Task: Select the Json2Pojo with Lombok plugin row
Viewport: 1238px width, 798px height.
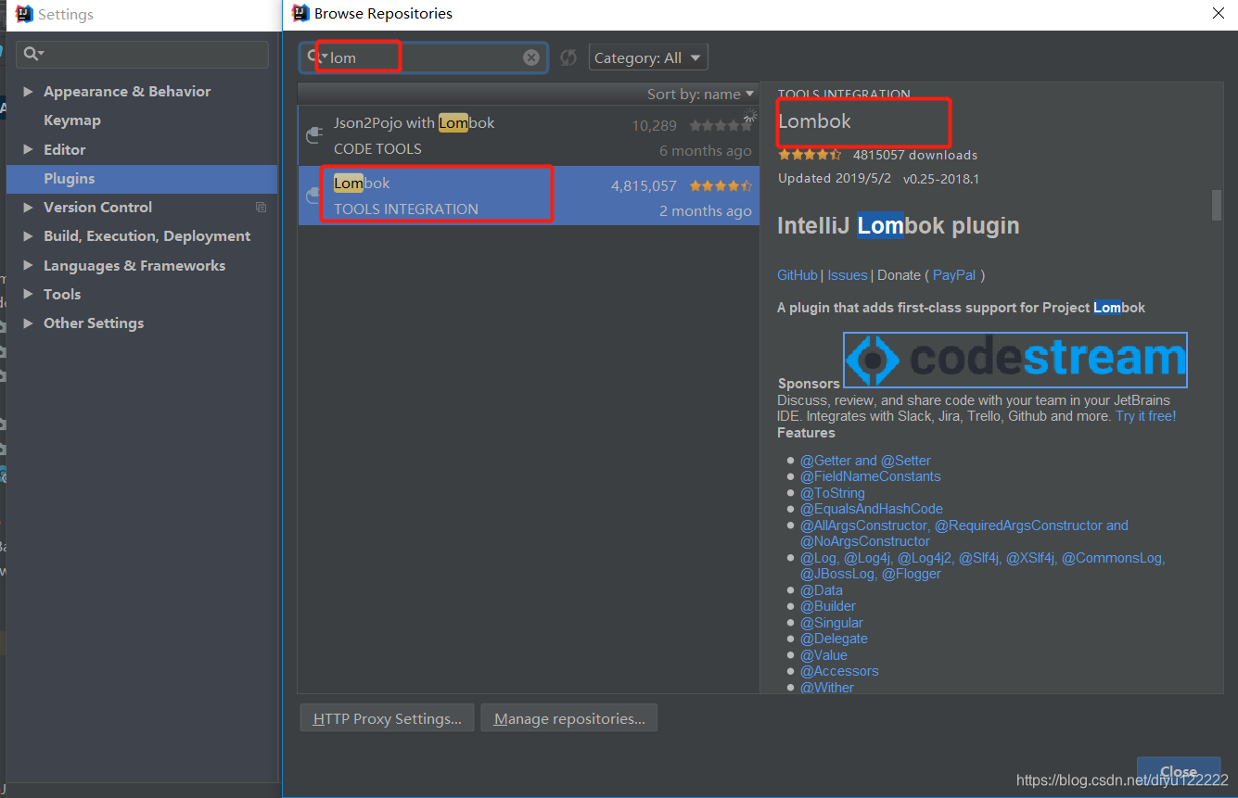Action: pos(529,135)
